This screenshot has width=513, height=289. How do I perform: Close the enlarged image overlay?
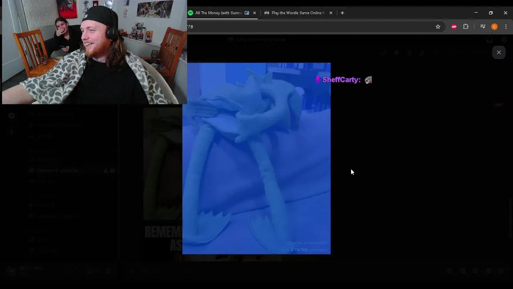coord(499,53)
